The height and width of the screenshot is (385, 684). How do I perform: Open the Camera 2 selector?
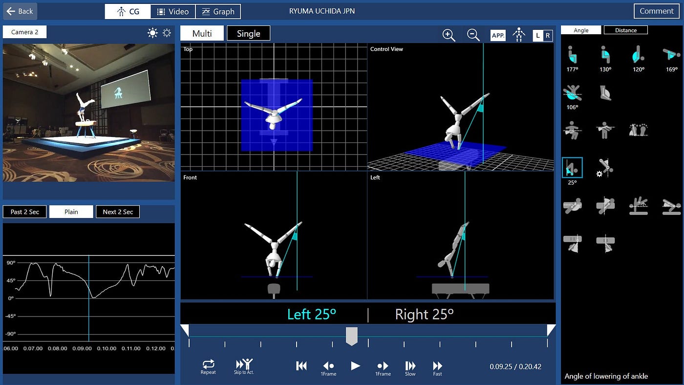[x=25, y=32]
